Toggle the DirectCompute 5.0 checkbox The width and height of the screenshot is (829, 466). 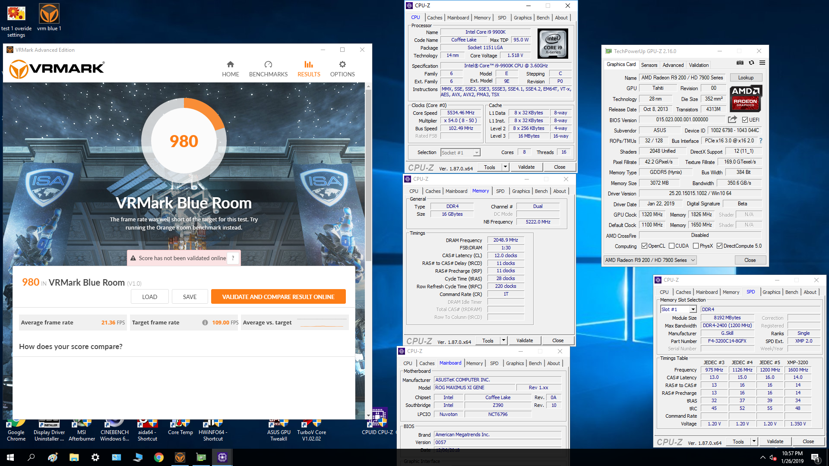(x=719, y=246)
